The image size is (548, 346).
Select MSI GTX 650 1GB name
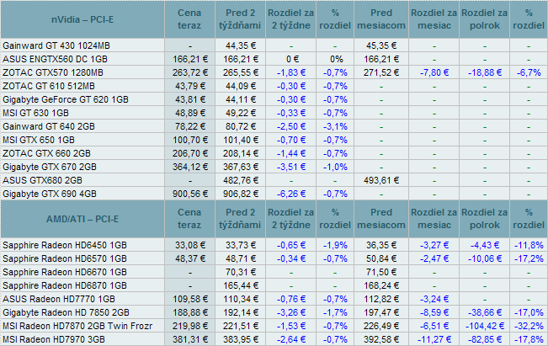point(39,140)
